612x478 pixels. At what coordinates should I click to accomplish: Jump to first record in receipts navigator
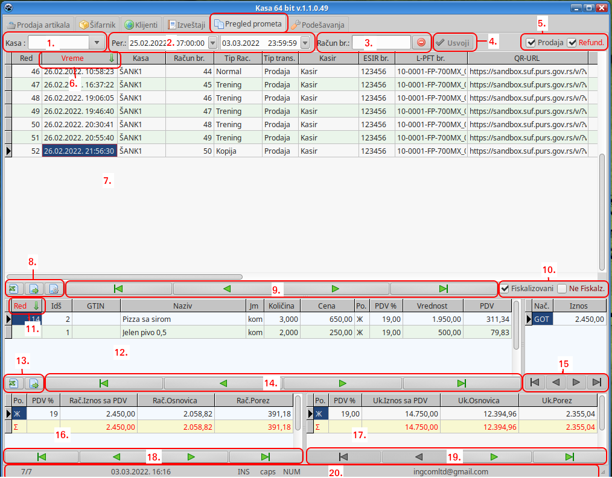118,288
